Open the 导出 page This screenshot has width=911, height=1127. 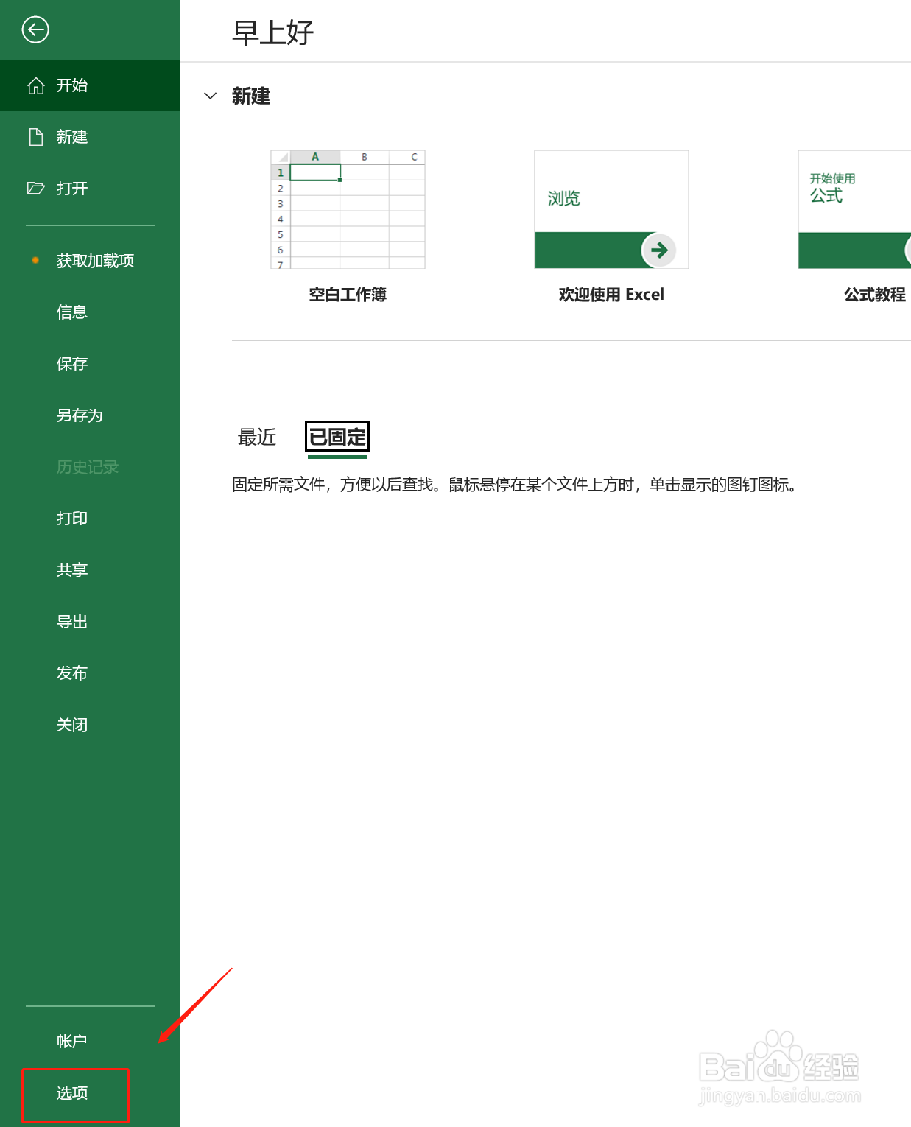[90, 622]
